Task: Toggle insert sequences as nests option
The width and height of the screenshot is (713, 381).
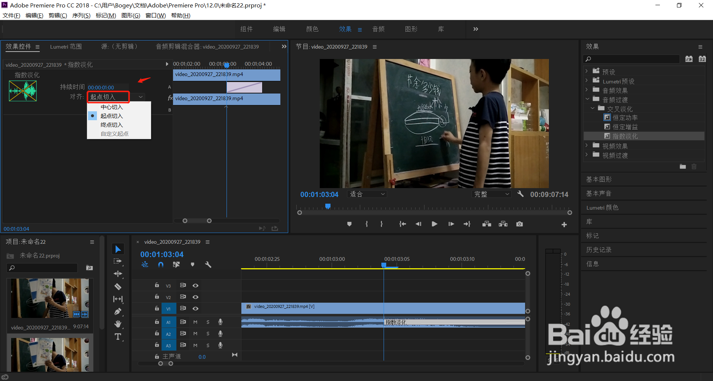Action: (x=145, y=265)
